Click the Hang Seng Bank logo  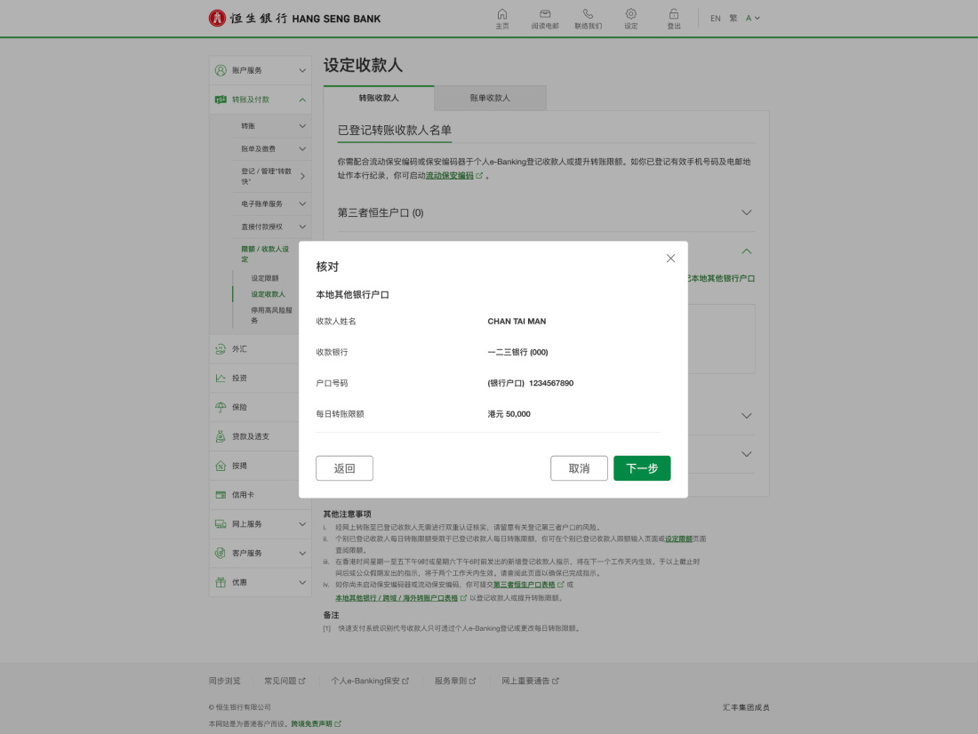coord(294,19)
